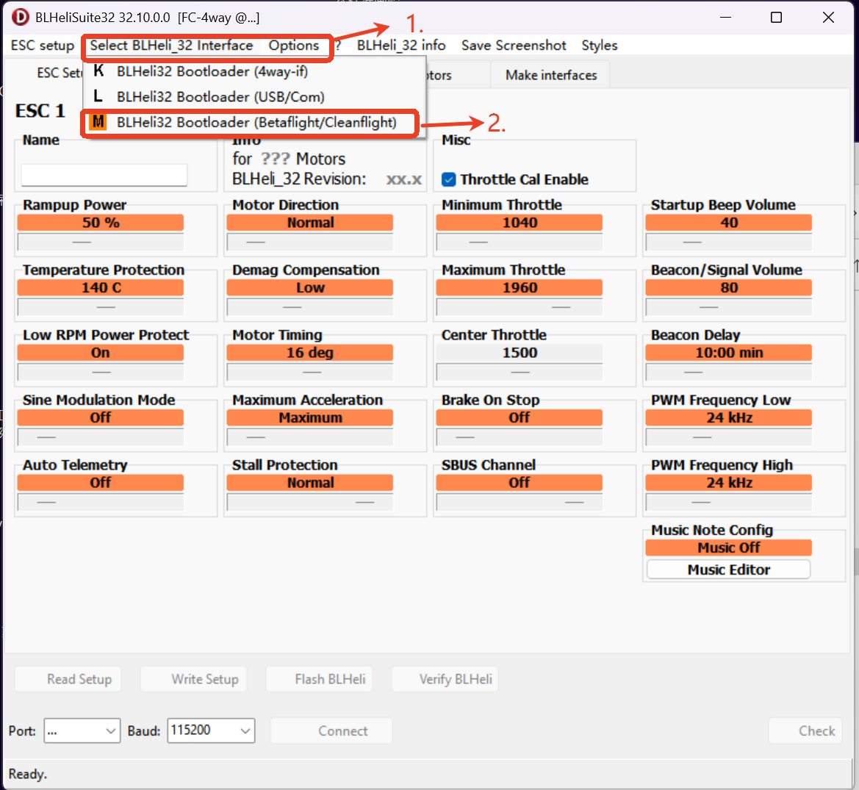Open the BLHeli_32 info menu
This screenshot has width=859, height=790.
(401, 46)
